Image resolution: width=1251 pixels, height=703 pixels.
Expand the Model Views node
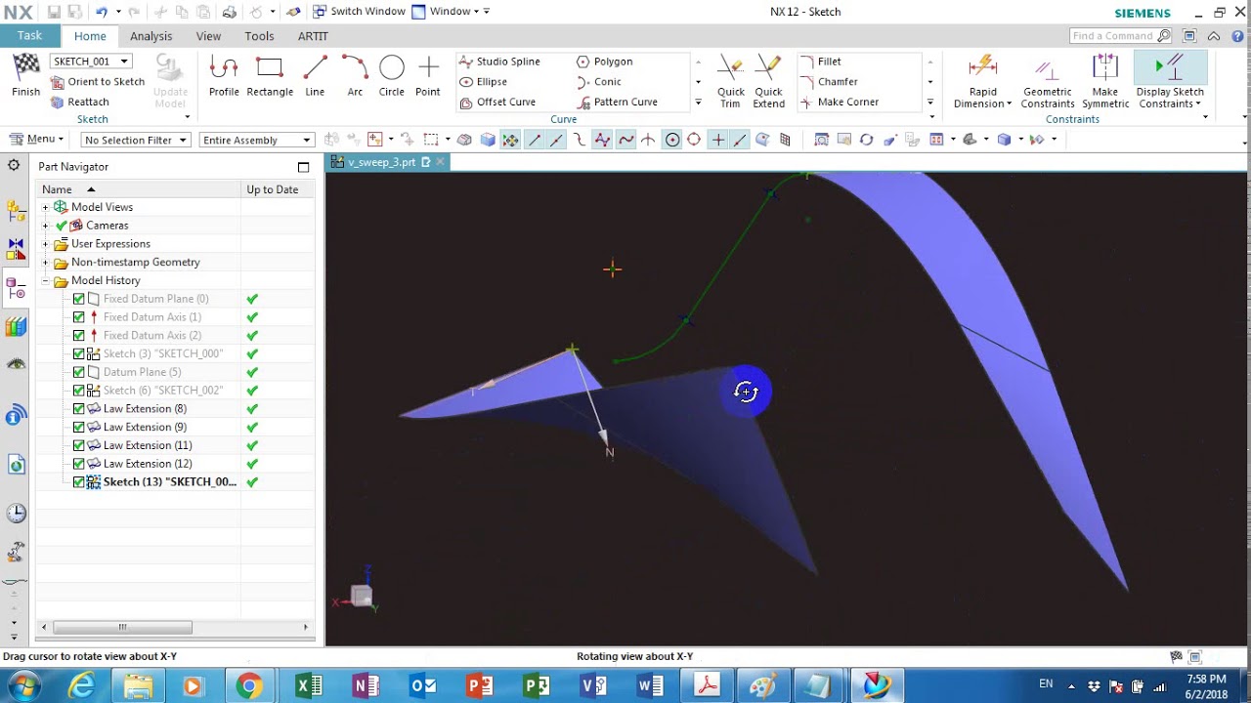coord(45,207)
